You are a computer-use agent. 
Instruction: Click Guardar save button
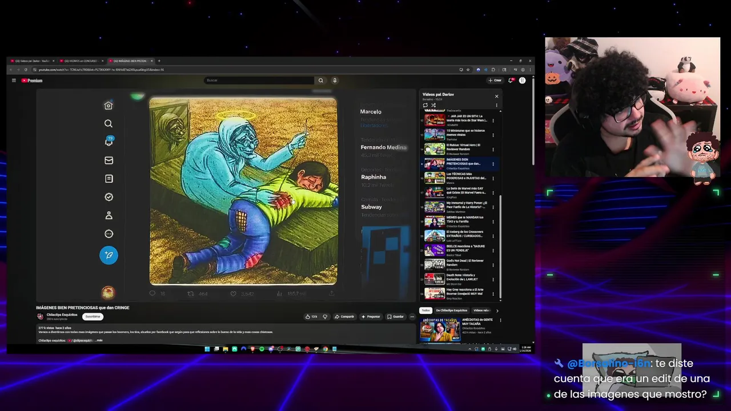(x=395, y=317)
